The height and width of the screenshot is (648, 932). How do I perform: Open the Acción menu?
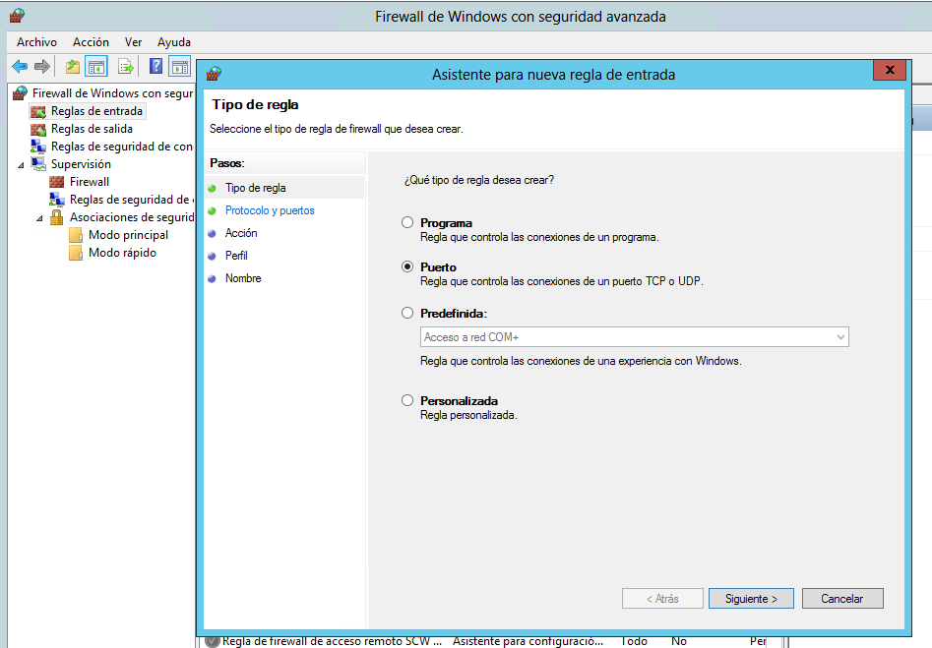[x=91, y=42]
